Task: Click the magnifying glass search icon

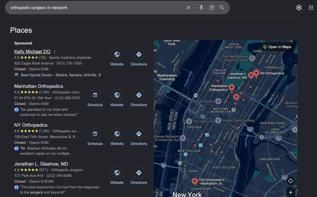Action: click(x=222, y=8)
